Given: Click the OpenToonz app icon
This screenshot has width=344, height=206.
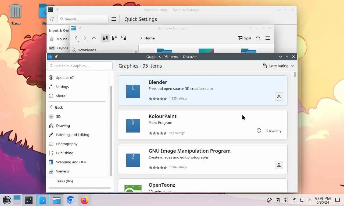Looking at the screenshot, I should [x=133, y=188].
